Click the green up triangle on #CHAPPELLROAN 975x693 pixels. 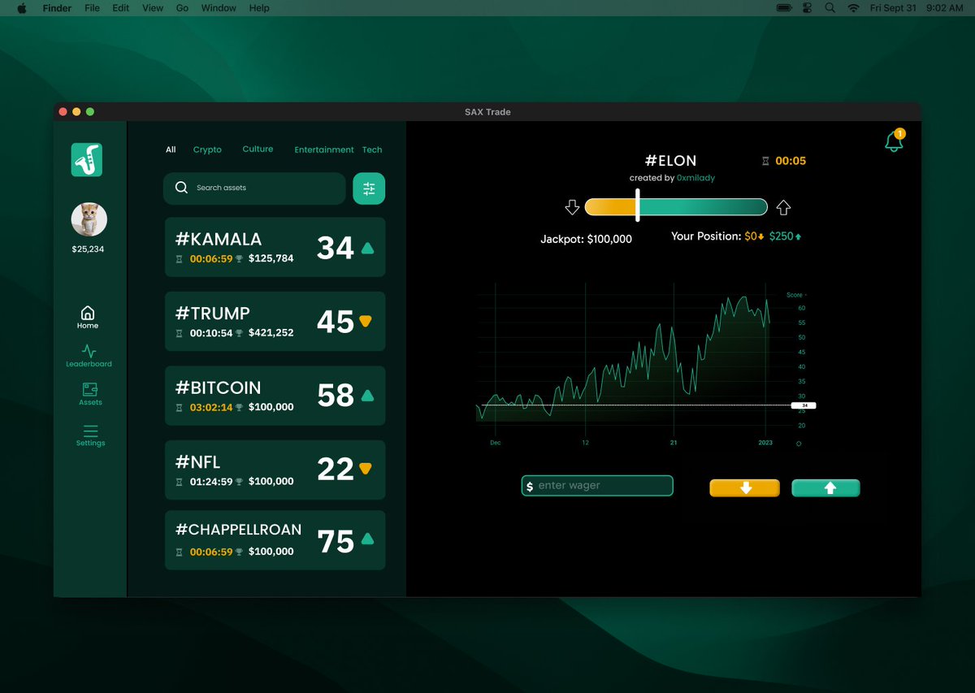(367, 539)
